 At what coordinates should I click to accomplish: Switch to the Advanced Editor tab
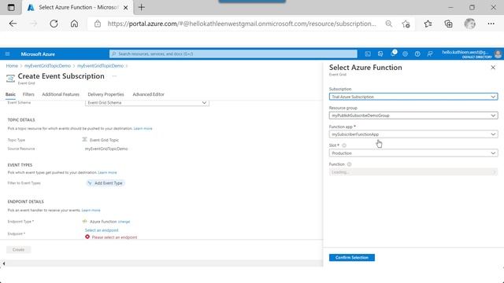[x=148, y=94]
